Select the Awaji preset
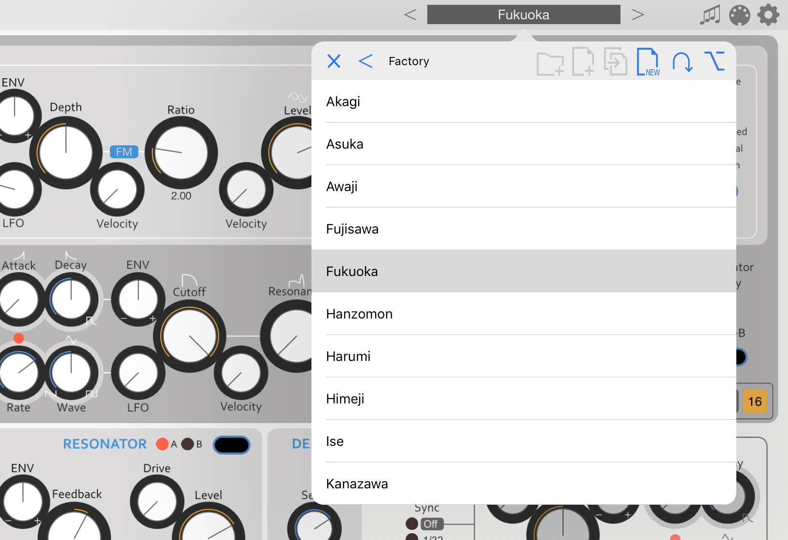This screenshot has height=540, width=788. (x=524, y=186)
